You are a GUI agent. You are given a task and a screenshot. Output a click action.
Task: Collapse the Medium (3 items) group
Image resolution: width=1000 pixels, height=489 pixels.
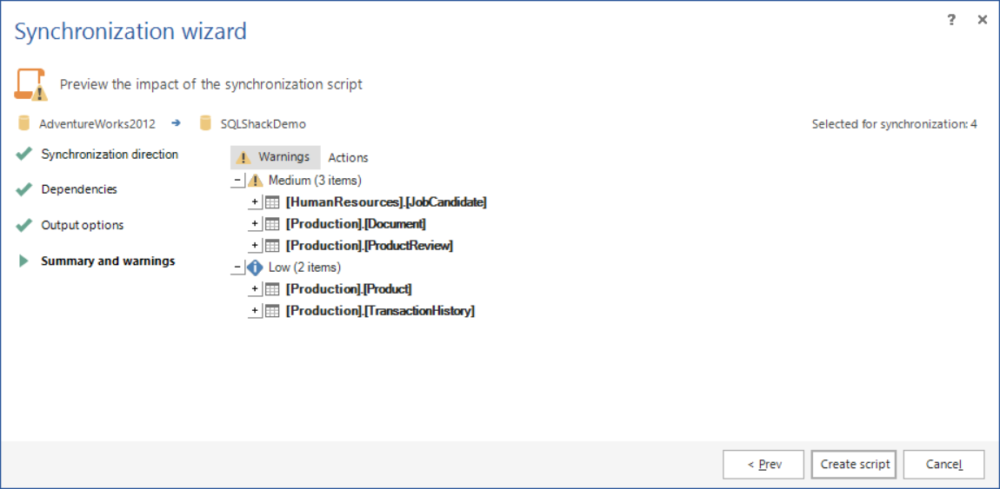tap(237, 181)
